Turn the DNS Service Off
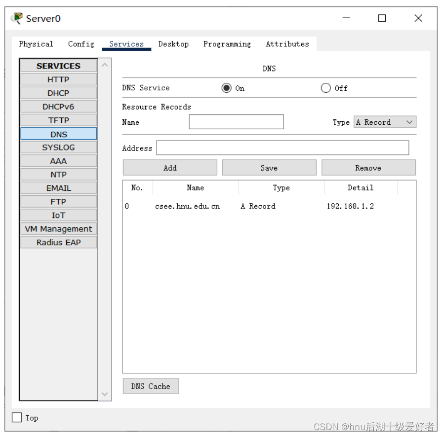The height and width of the screenshot is (436, 442). (325, 88)
